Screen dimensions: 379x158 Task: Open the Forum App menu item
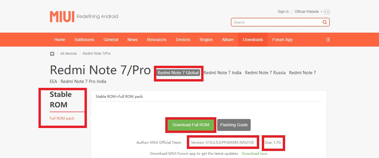coord(282,40)
